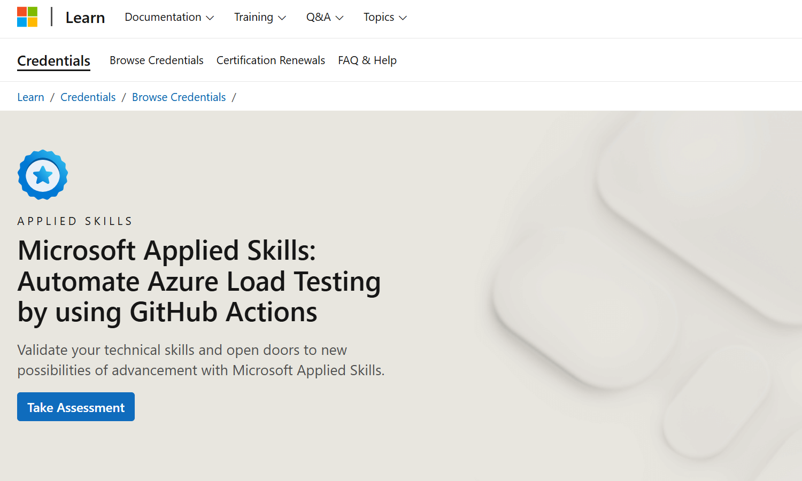
Task: Open the Training dropdown menu
Action: 260,17
